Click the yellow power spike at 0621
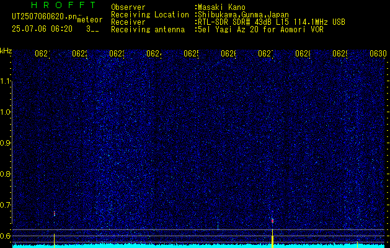390x248 pixels. coord(54,241)
